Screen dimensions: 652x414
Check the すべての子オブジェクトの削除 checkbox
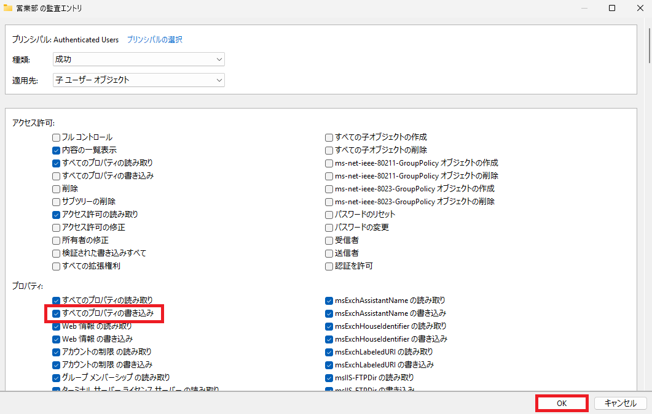point(329,150)
